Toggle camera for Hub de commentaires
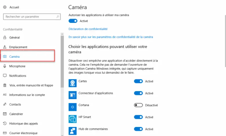This screenshot has width=226, height=136. tap(138, 129)
